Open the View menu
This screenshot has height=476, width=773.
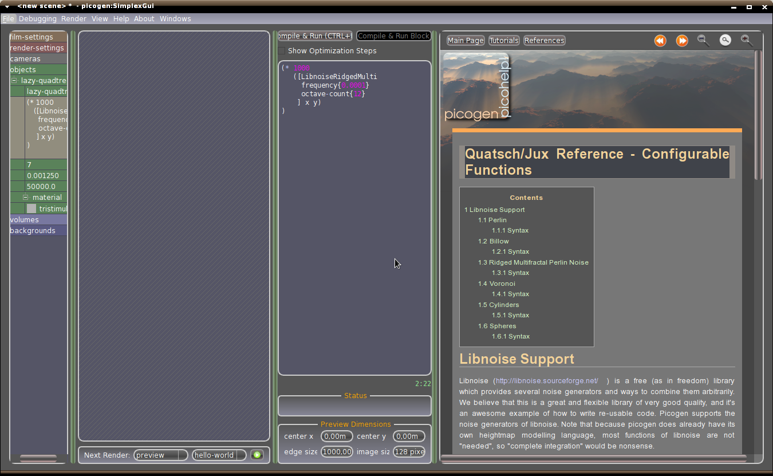(100, 19)
